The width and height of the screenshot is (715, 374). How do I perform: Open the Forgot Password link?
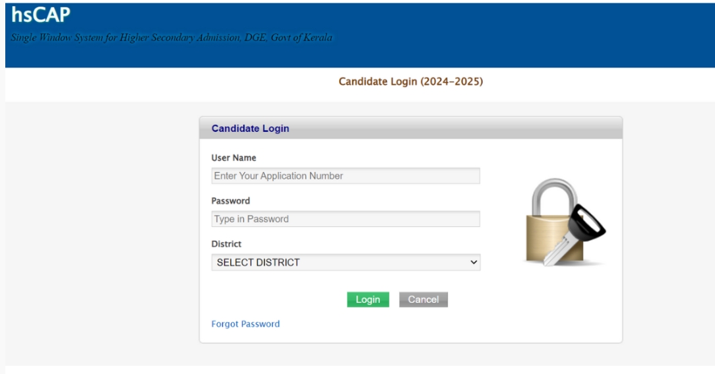(x=245, y=324)
